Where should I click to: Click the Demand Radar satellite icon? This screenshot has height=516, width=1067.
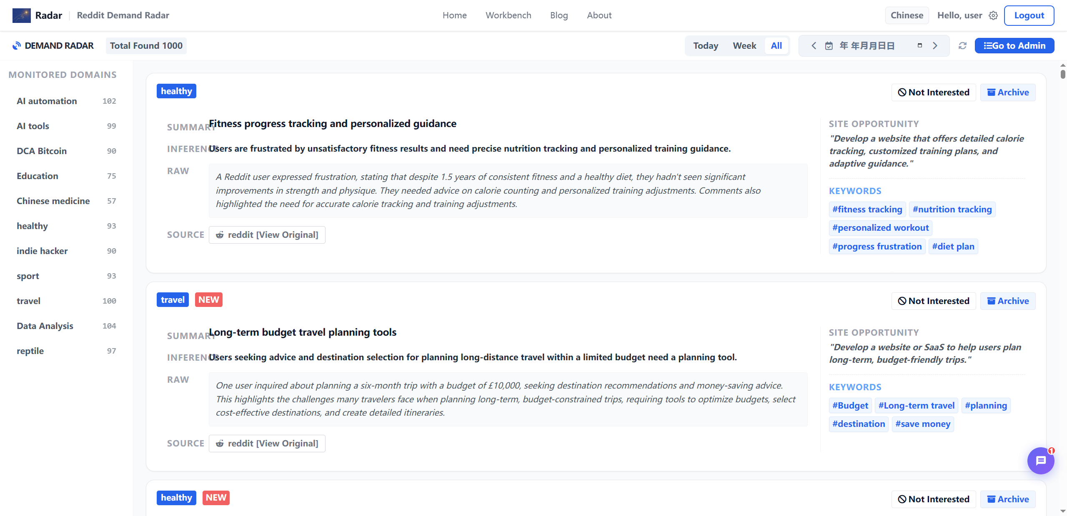pos(16,46)
